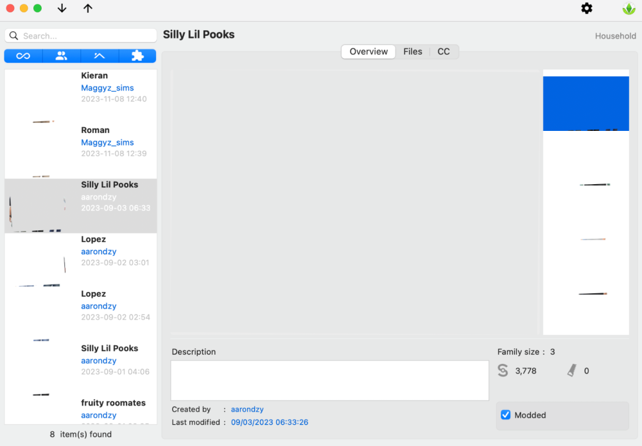Focus the Search field
Screen dimensions: 642x446
tap(81, 36)
